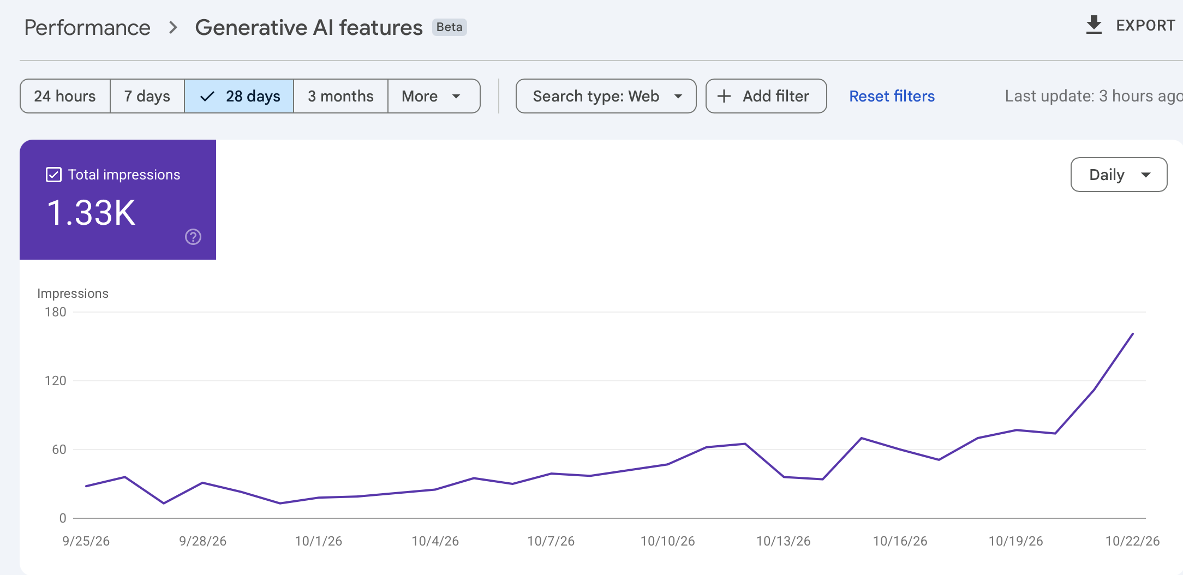1183x575 pixels.
Task: Click the breadcrumb chevron after Performance
Action: (173, 27)
